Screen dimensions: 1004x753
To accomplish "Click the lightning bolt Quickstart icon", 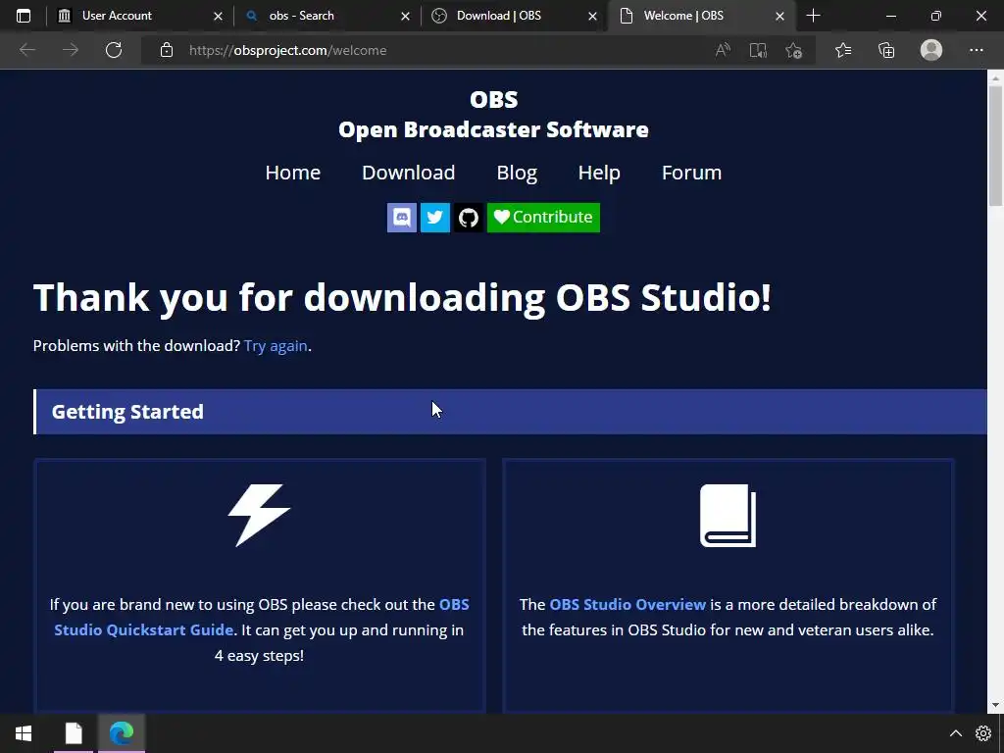I will (x=259, y=516).
